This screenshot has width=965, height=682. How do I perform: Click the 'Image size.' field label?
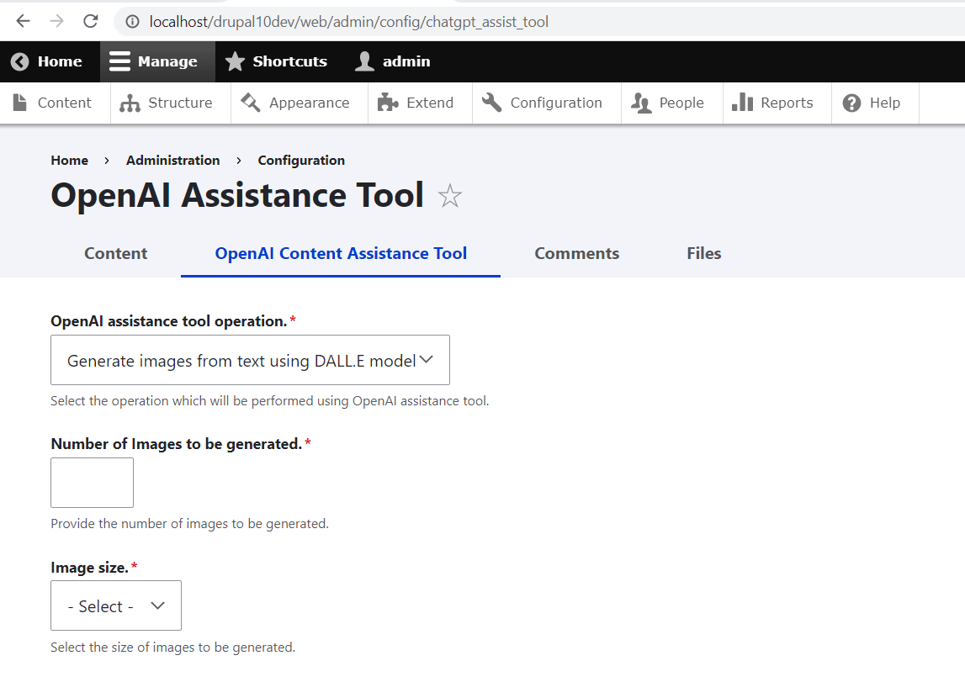point(89,568)
